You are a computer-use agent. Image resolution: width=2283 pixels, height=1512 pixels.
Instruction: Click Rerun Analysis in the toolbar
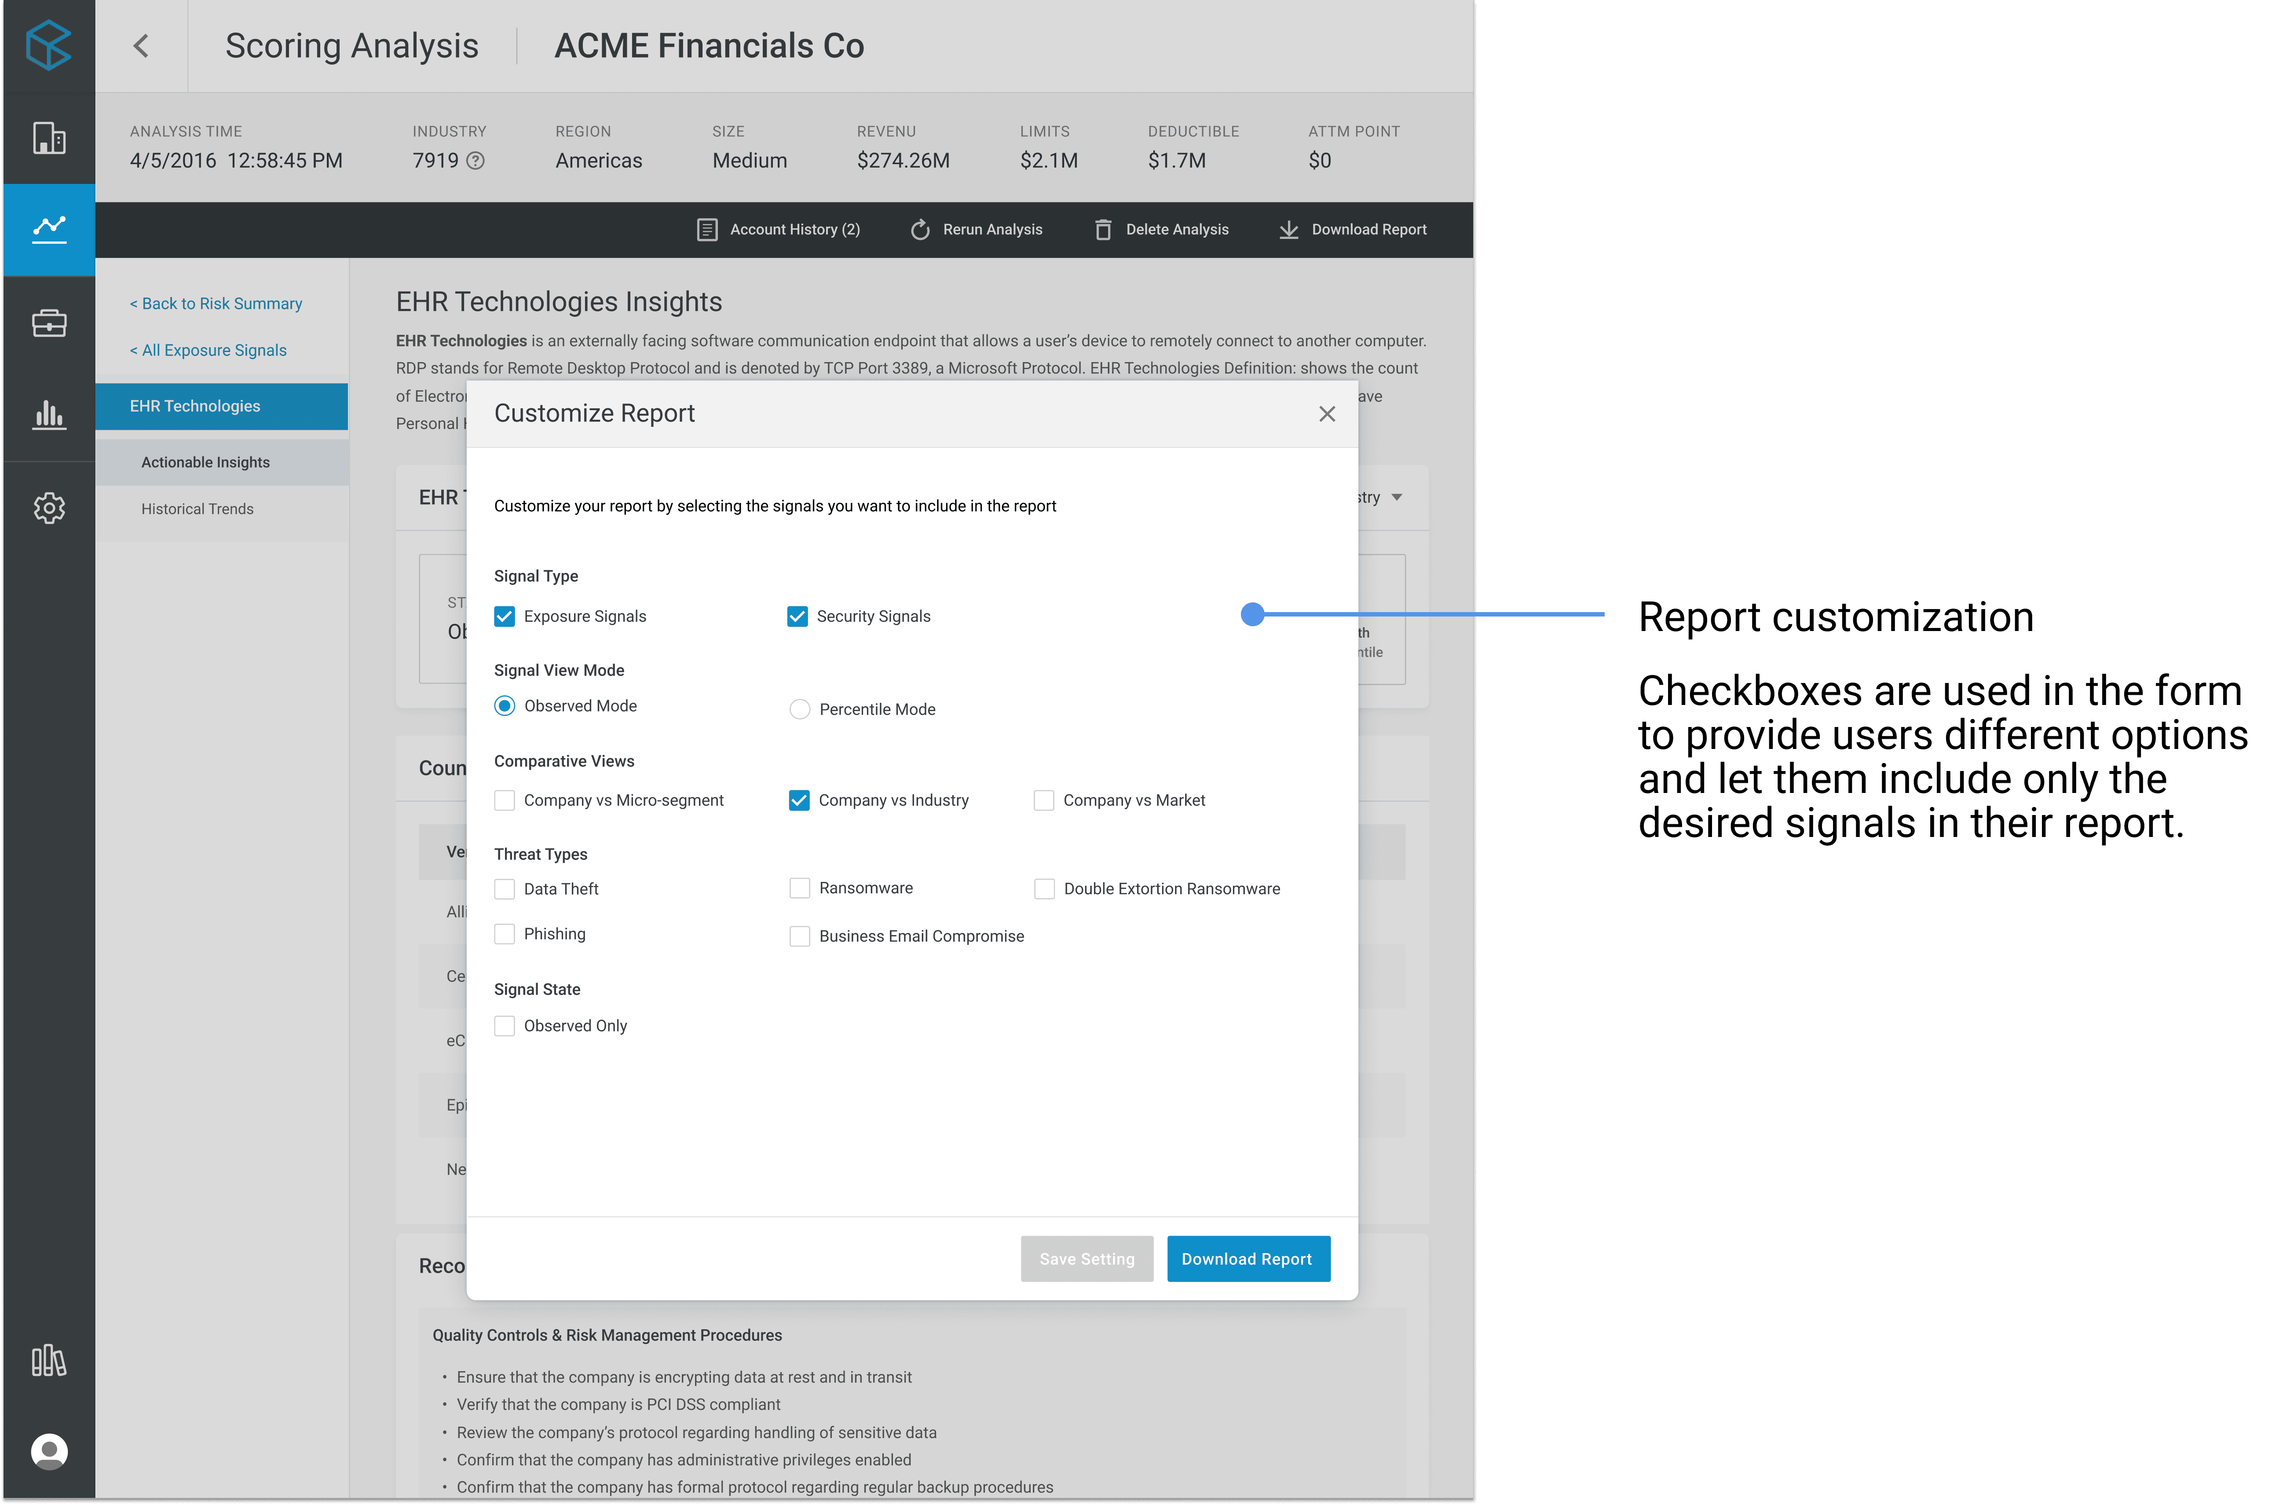977,230
